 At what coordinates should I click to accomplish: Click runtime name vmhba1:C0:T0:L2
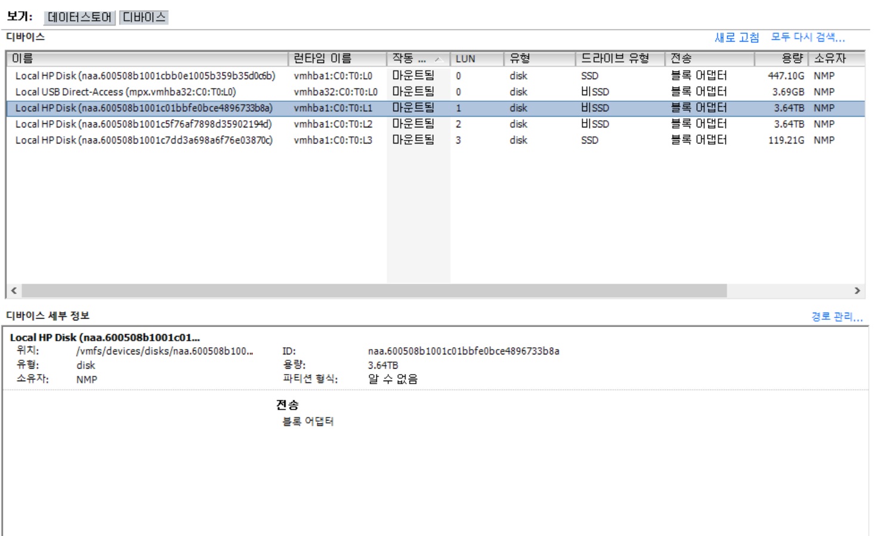333,124
